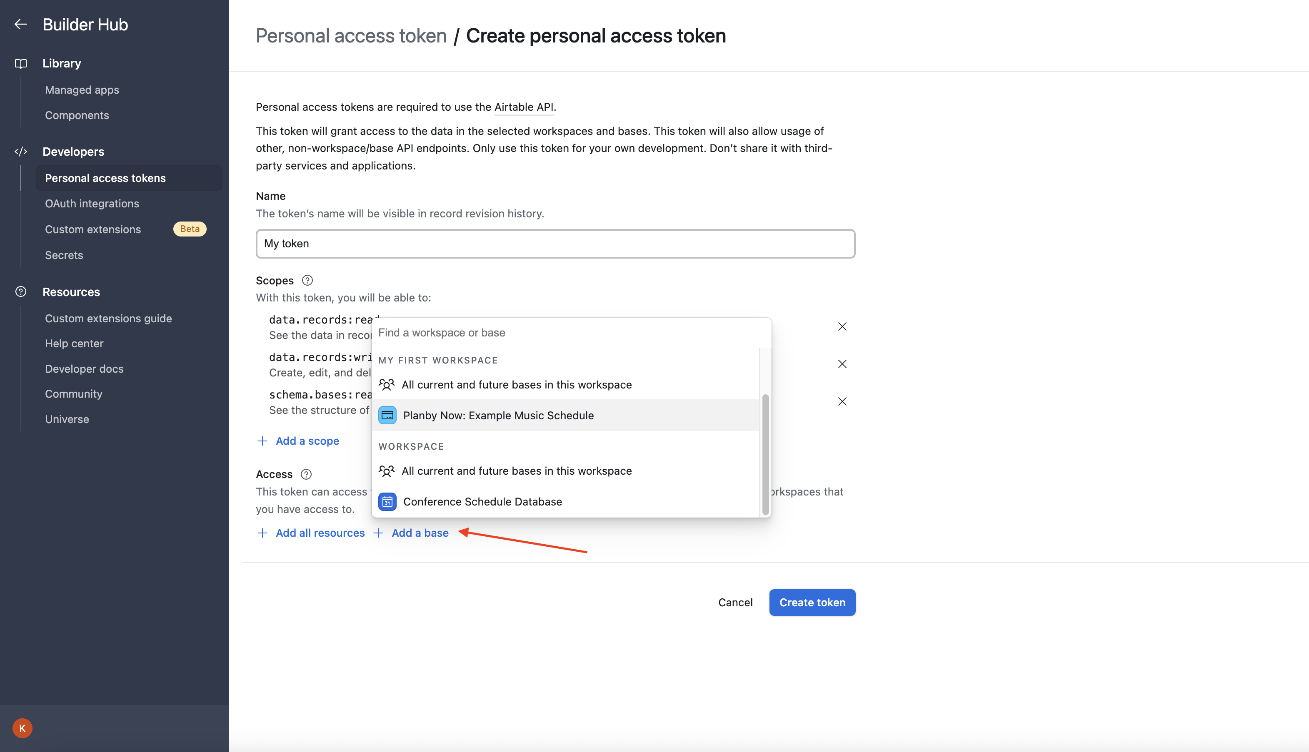Click the Scopes help question mark icon
The width and height of the screenshot is (1309, 752).
click(x=307, y=281)
